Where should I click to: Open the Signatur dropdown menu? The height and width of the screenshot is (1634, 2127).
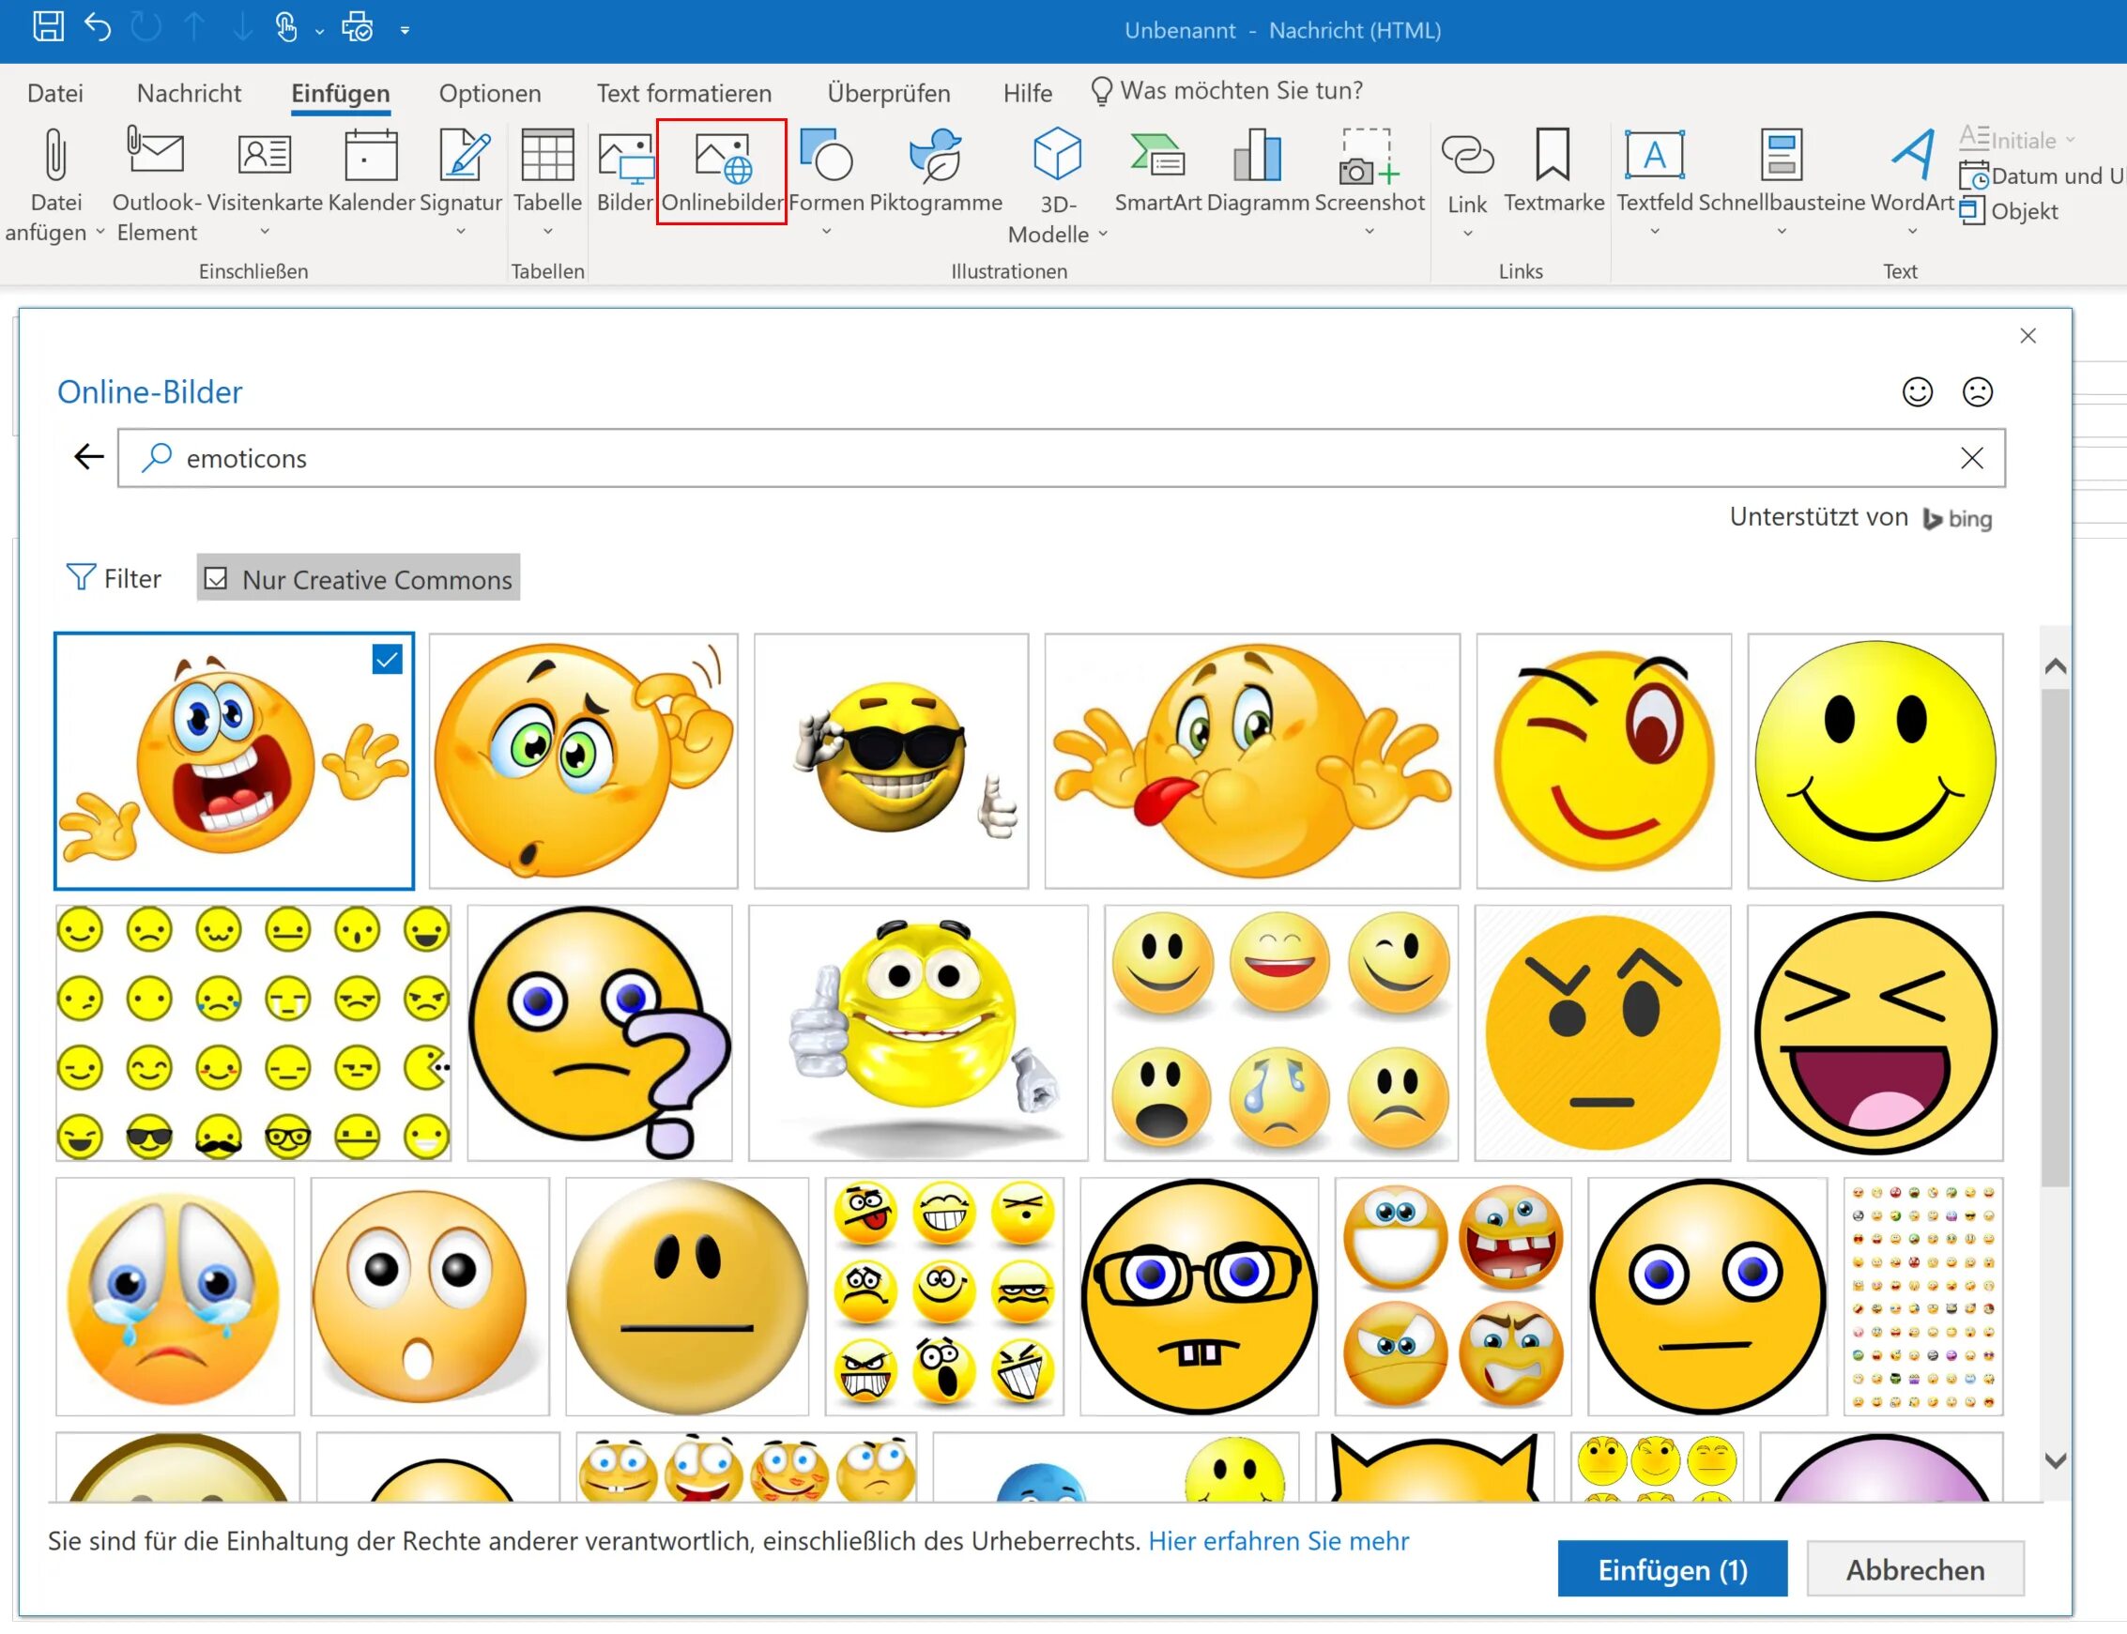[x=461, y=232]
